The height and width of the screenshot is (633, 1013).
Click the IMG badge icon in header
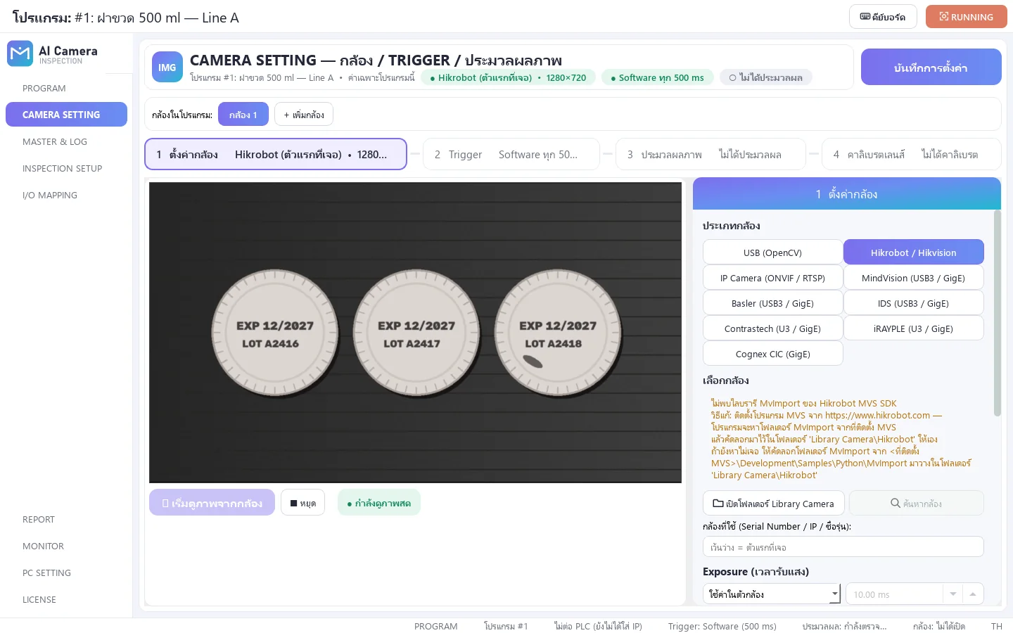click(167, 68)
